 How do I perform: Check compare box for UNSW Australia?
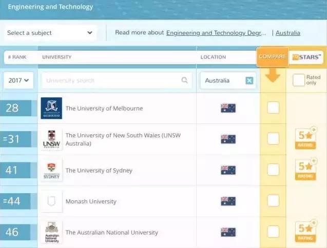273,138
